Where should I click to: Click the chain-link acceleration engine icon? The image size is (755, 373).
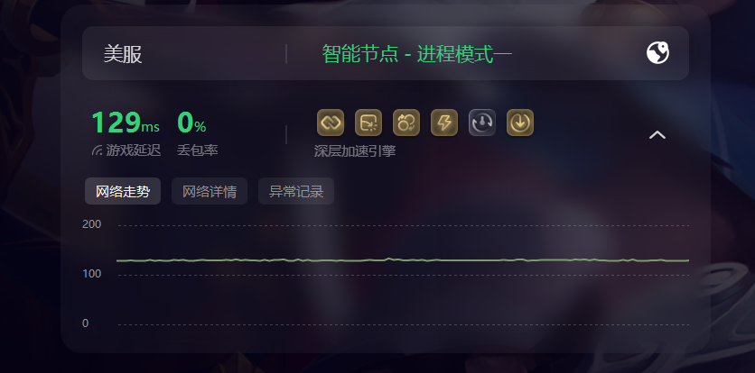[x=331, y=123]
